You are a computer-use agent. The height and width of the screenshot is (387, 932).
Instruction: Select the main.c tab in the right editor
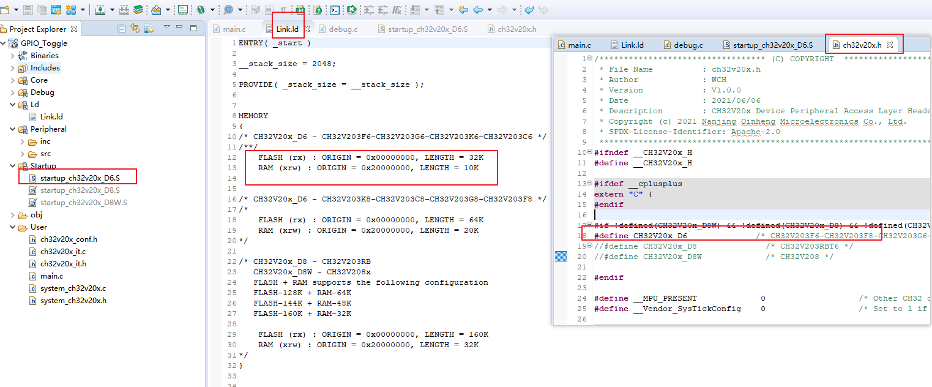(x=578, y=43)
